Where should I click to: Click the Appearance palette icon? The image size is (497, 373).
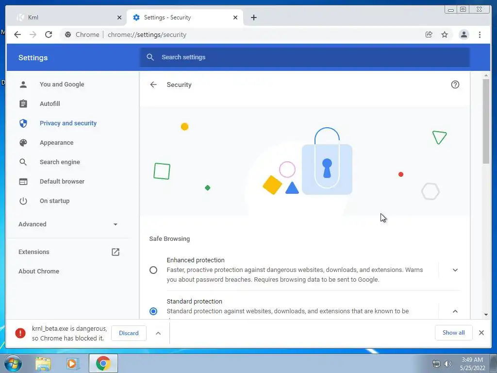23,143
